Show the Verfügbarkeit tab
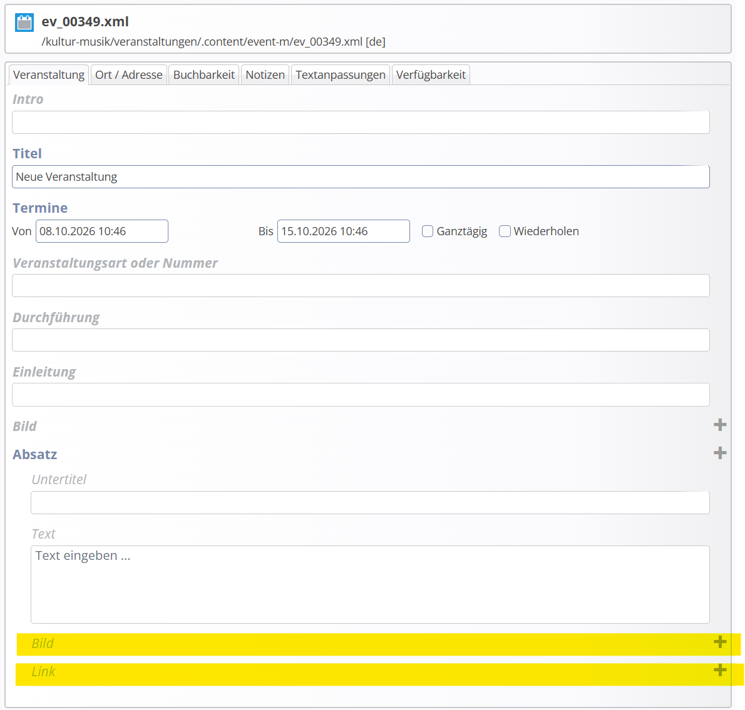Viewport: 745px width, 710px height. (431, 75)
